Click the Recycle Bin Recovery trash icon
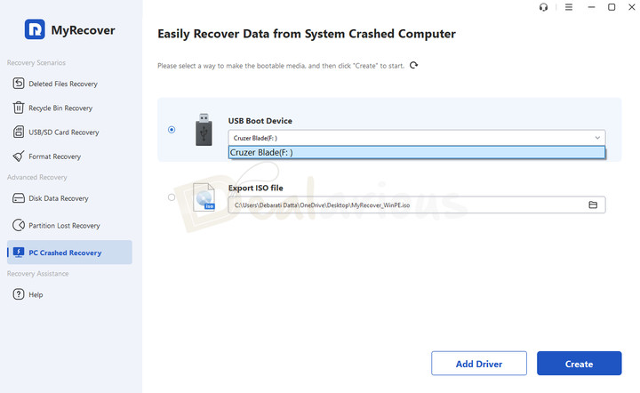The height and width of the screenshot is (393, 640). click(19, 108)
